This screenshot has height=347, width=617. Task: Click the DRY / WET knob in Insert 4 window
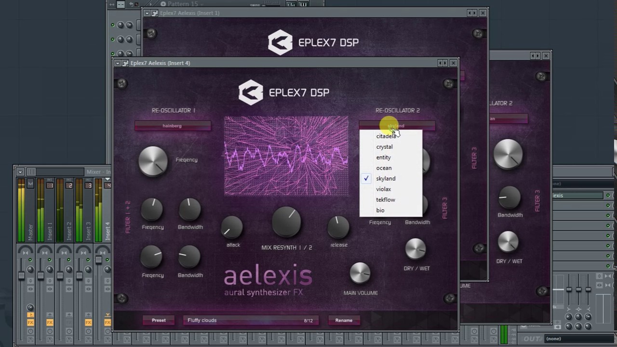(x=416, y=249)
